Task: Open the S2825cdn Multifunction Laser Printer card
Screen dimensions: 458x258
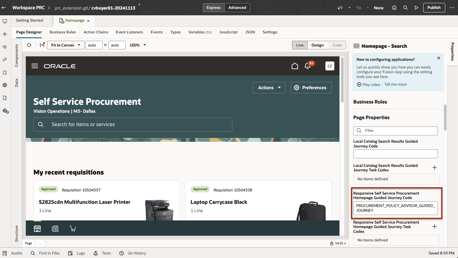Action: (x=107, y=201)
